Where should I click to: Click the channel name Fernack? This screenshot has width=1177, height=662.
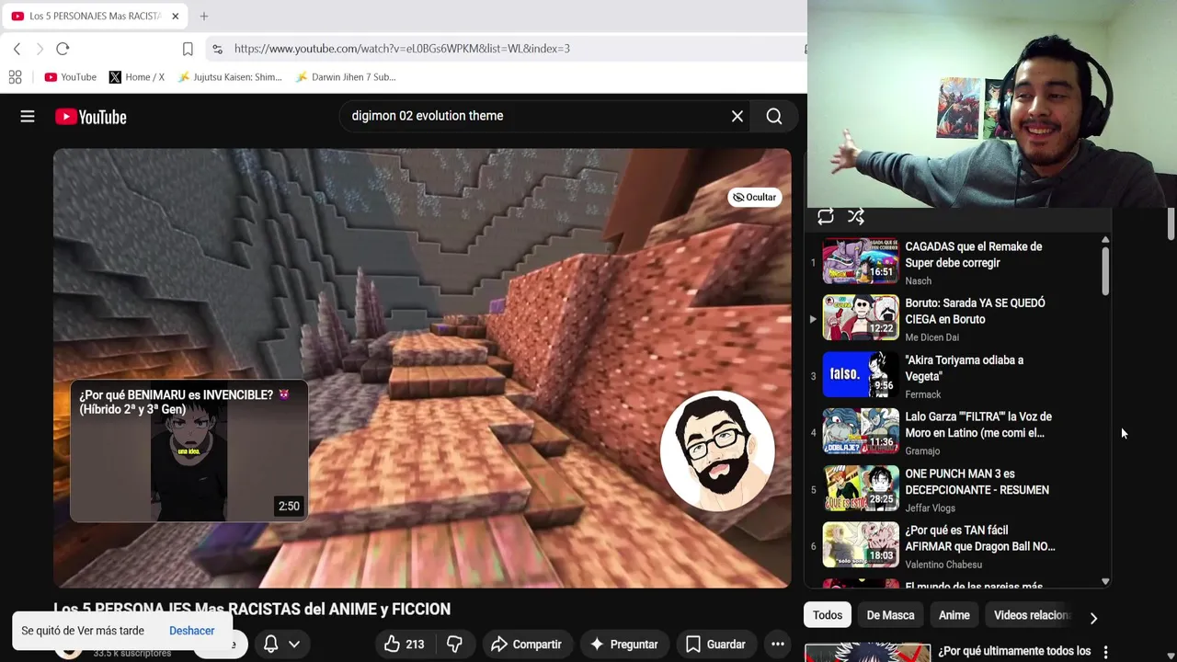point(923,394)
